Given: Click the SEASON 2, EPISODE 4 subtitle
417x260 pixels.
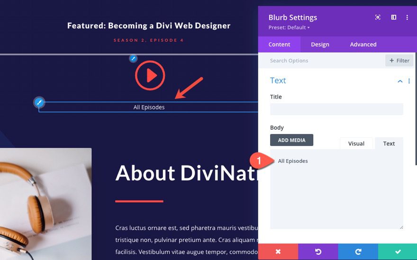Looking at the screenshot, I should click(149, 40).
